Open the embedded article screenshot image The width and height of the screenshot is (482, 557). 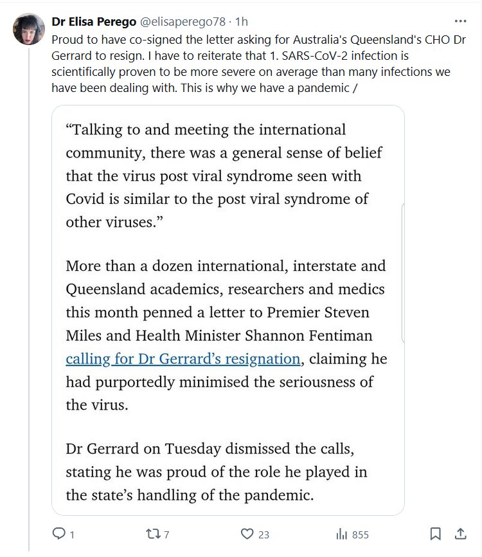coord(228,309)
